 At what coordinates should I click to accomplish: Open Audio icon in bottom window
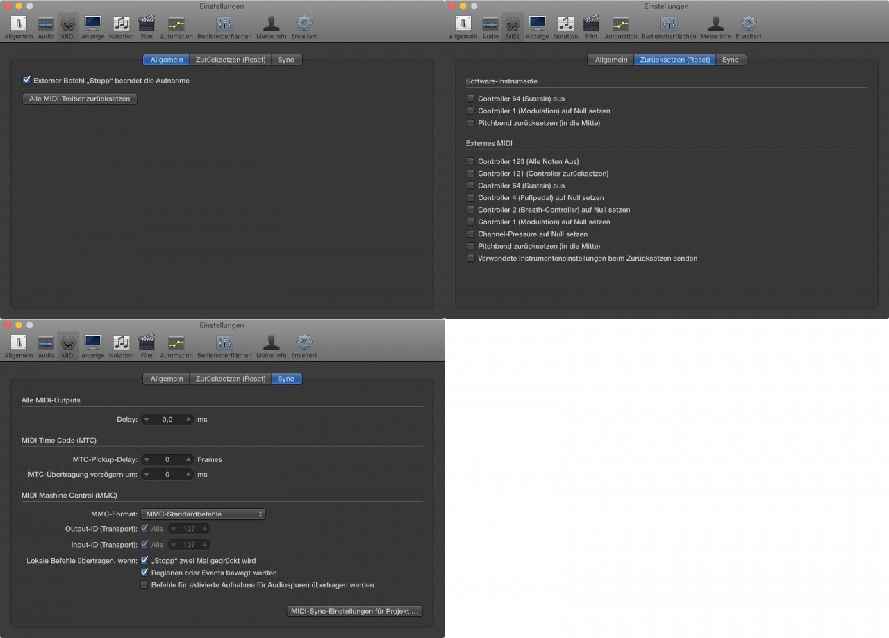pyautogui.click(x=46, y=345)
